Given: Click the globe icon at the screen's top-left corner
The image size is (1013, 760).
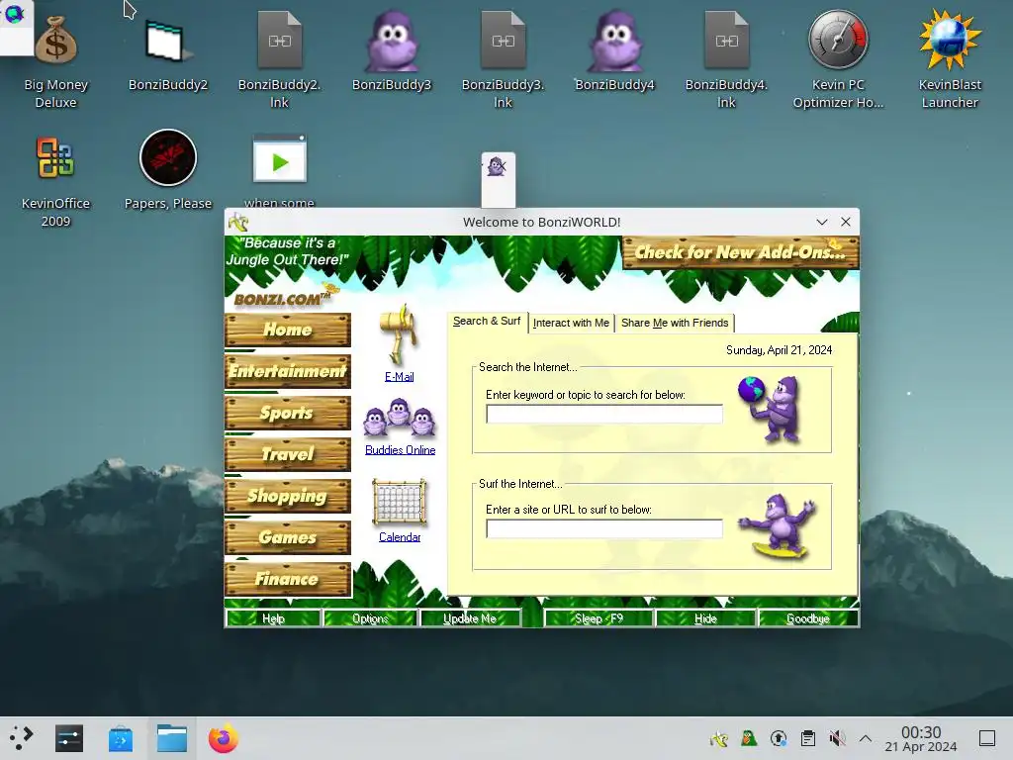Looking at the screenshot, I should click(14, 13).
